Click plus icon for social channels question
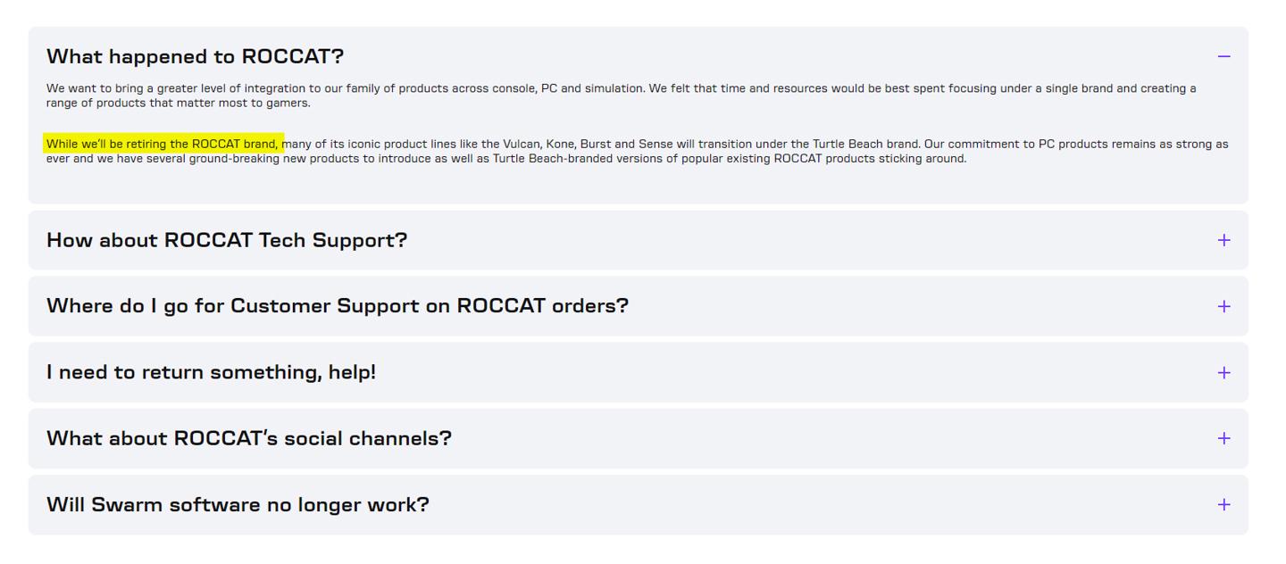This screenshot has width=1286, height=564. [x=1223, y=438]
